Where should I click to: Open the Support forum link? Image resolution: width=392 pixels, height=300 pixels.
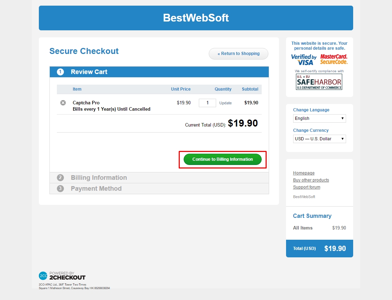coord(307,187)
